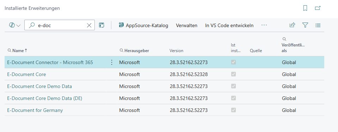Image resolution: width=338 pixels, height=132 pixels.
Task: Click the Quelle column header
Action: (256, 51)
